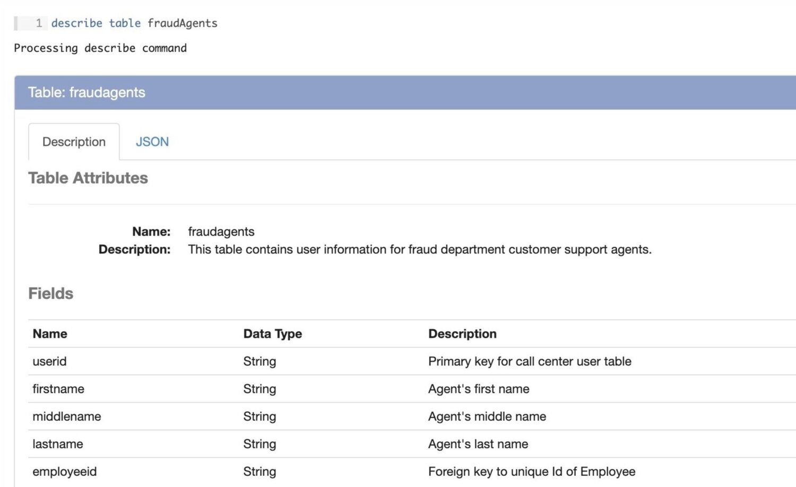
Task: Click the String data type in lastname row
Action: [x=259, y=445]
